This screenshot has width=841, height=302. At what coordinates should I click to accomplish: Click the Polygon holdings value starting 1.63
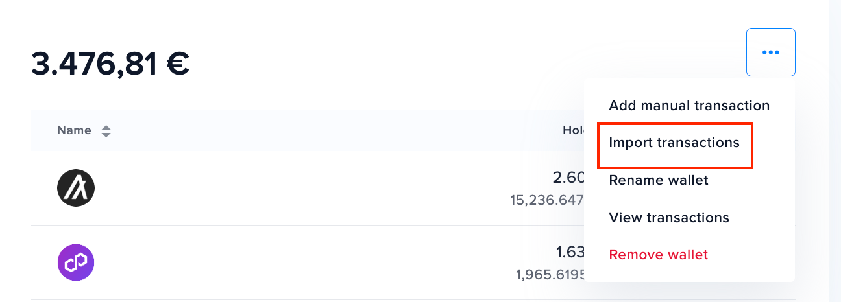pos(570,251)
